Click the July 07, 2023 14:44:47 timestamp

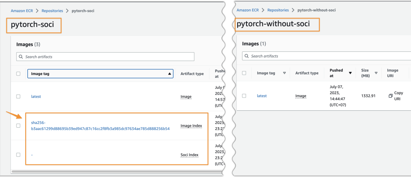coord(338,96)
